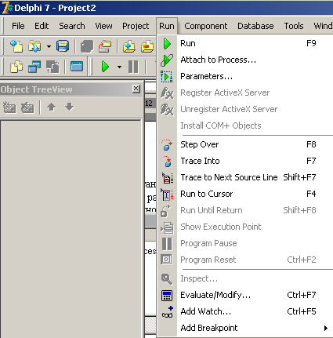Choose Run to Cursor menu entry

point(245,194)
